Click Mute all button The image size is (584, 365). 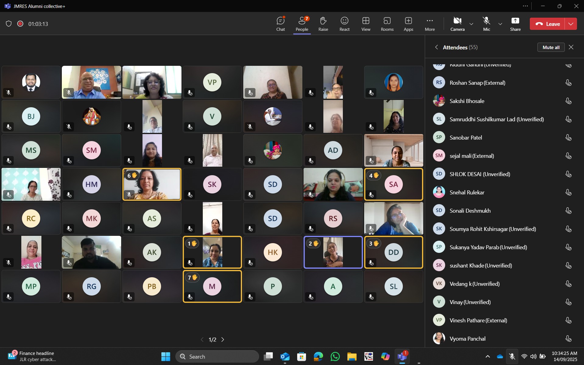click(x=551, y=47)
